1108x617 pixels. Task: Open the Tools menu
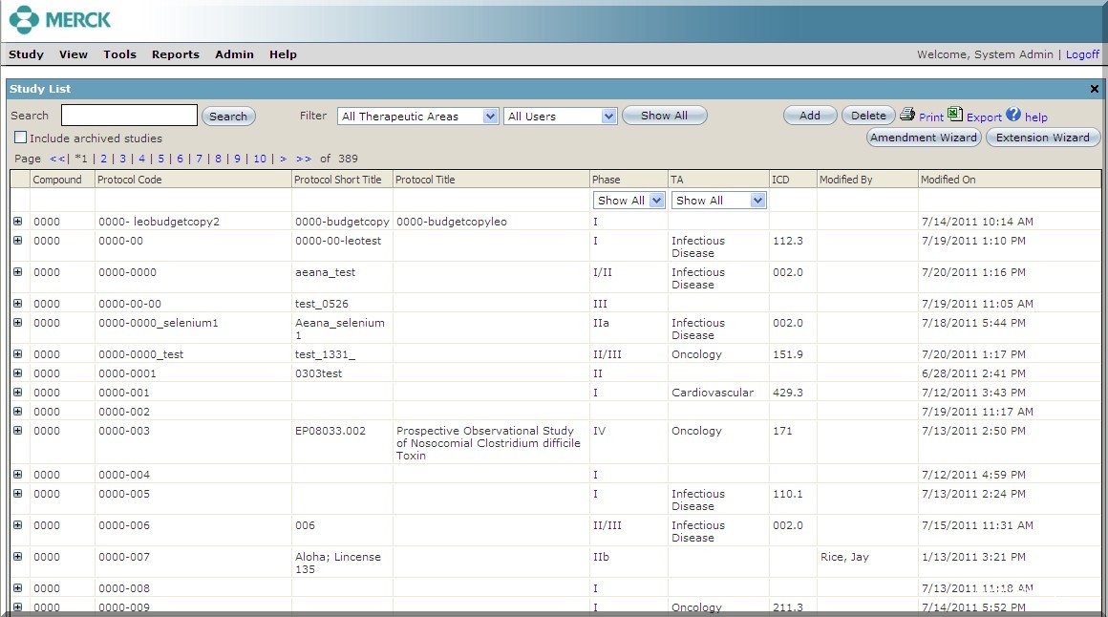[x=119, y=54]
